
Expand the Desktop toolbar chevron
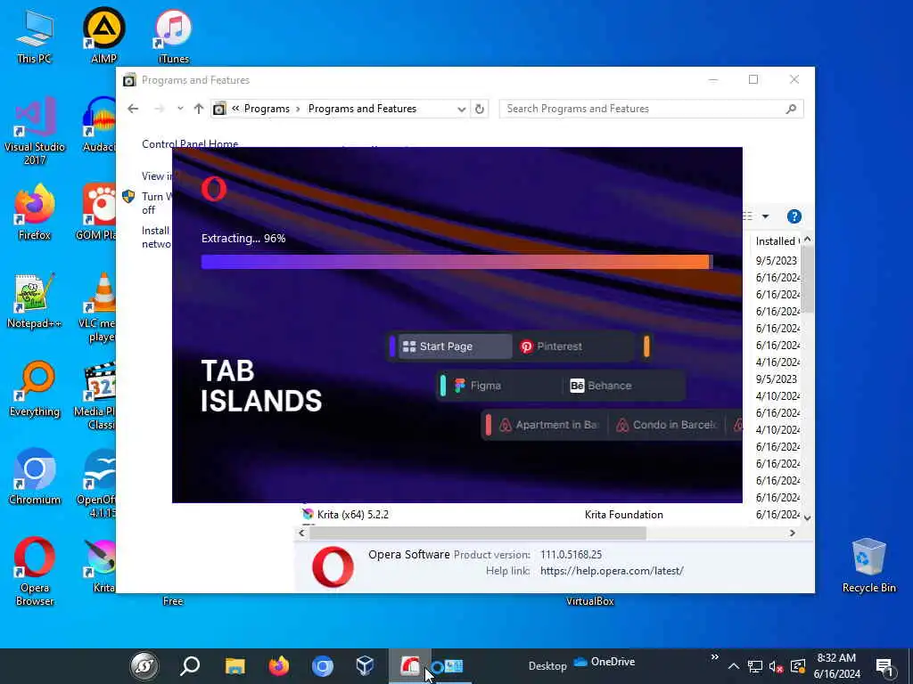pos(714,657)
